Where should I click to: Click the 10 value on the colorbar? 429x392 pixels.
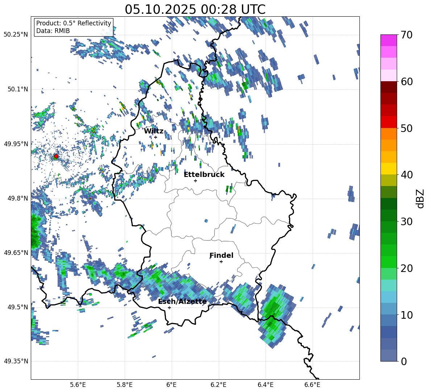[406, 315]
